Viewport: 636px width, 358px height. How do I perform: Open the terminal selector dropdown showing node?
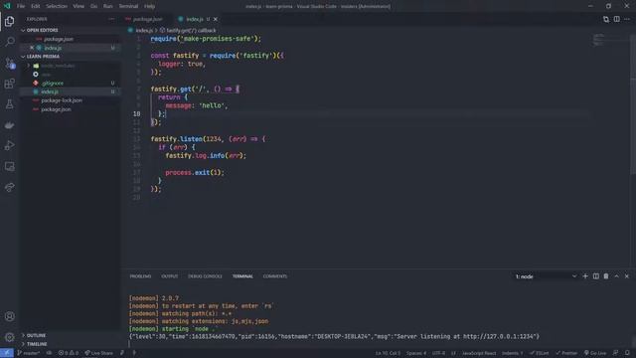pyautogui.click(x=546, y=276)
